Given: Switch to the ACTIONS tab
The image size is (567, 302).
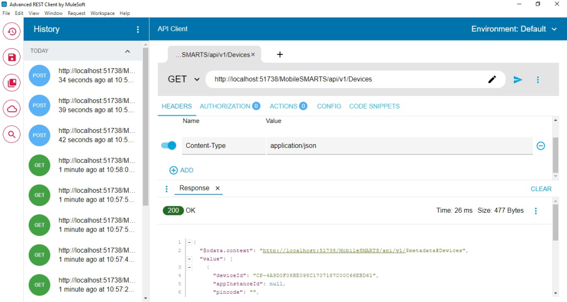Looking at the screenshot, I should (288, 106).
